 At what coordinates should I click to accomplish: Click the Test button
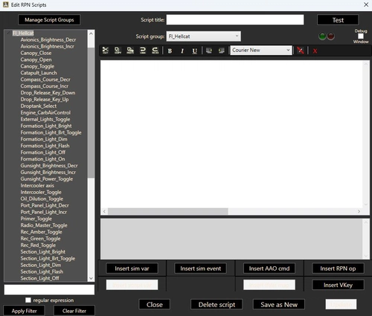click(338, 20)
